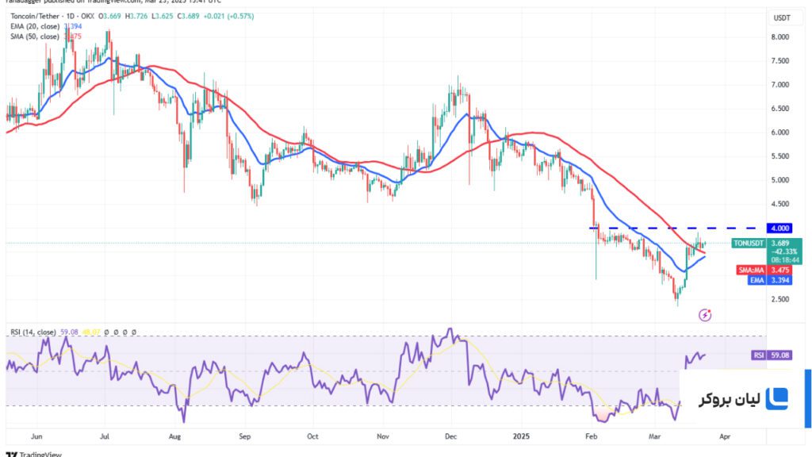
Task: Click the USDT currency label
Action: (781, 18)
